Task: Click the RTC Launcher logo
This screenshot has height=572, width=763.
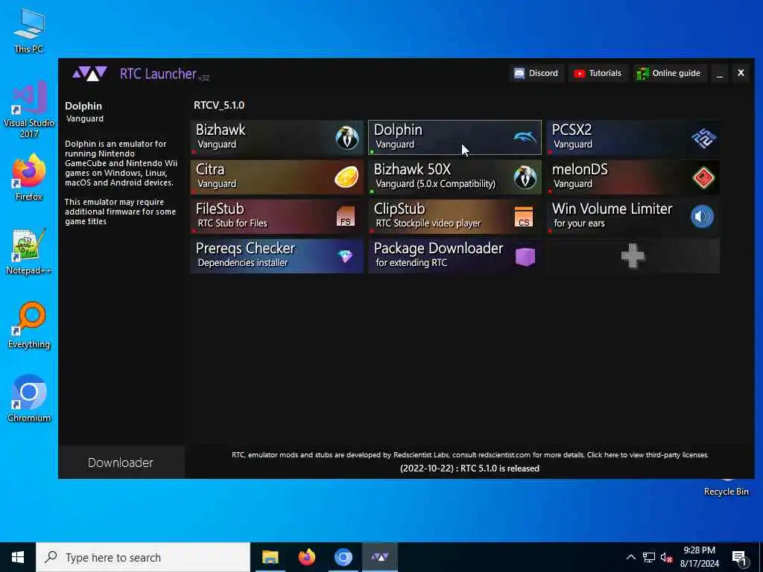Action: click(x=89, y=74)
